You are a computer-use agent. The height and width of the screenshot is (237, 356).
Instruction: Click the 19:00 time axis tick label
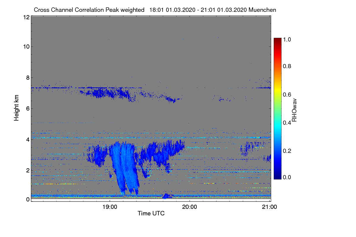pyautogui.click(x=109, y=207)
